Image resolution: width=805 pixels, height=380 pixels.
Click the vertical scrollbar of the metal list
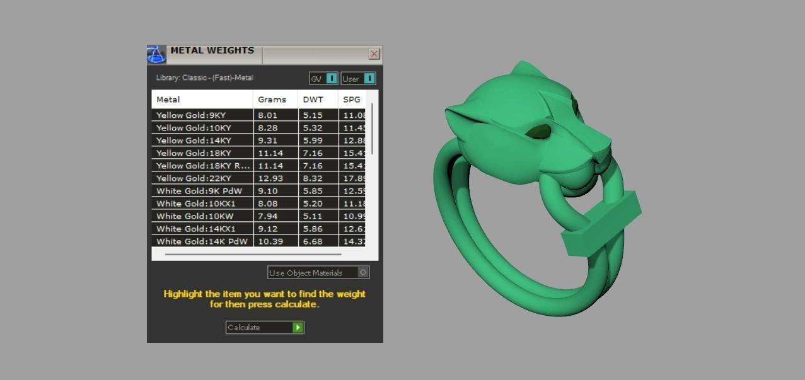[x=373, y=129]
